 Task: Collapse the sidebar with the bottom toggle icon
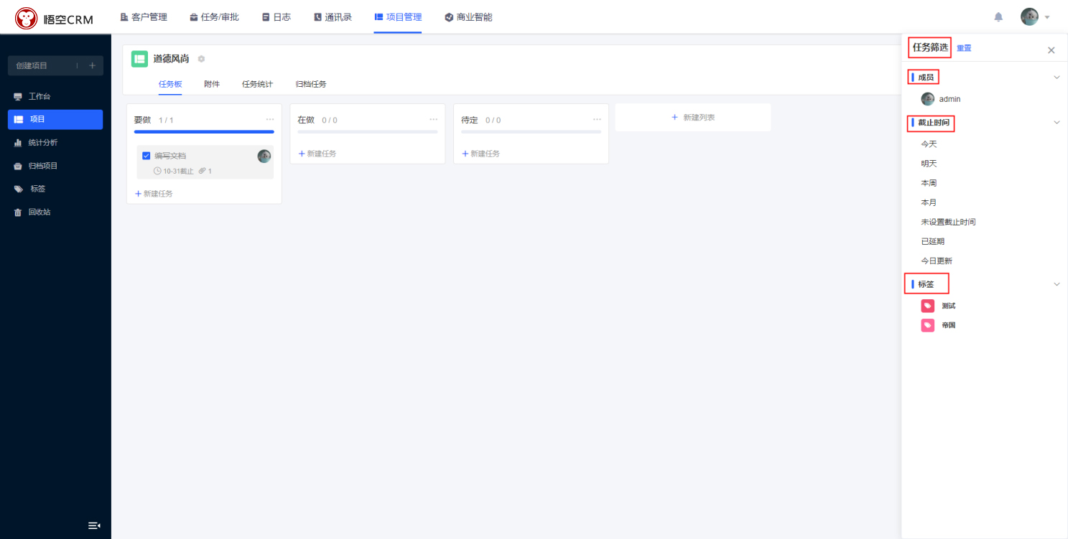pos(94,525)
